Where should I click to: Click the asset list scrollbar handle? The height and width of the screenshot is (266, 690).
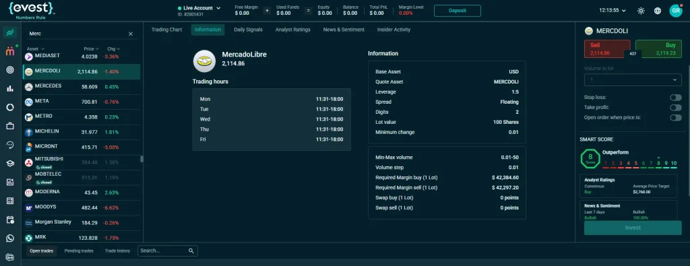(x=142, y=159)
